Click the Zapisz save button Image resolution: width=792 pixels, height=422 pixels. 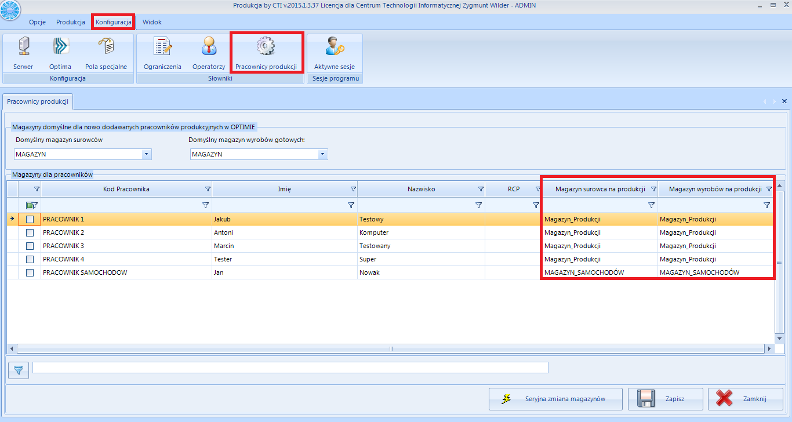tap(666, 399)
